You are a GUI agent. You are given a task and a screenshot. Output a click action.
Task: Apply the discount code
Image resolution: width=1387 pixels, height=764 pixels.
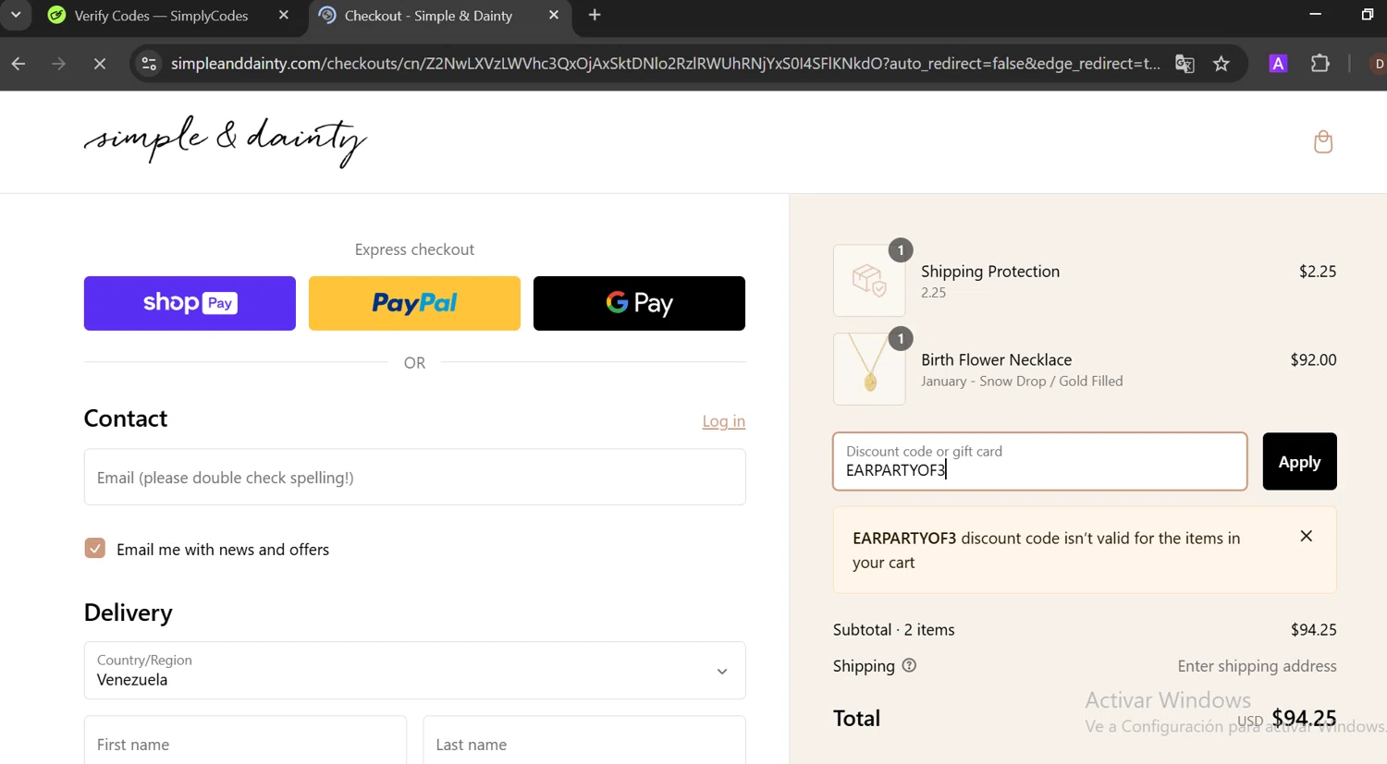pyautogui.click(x=1299, y=461)
